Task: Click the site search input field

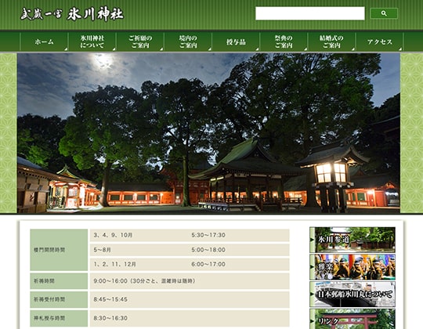Action: click(x=310, y=13)
